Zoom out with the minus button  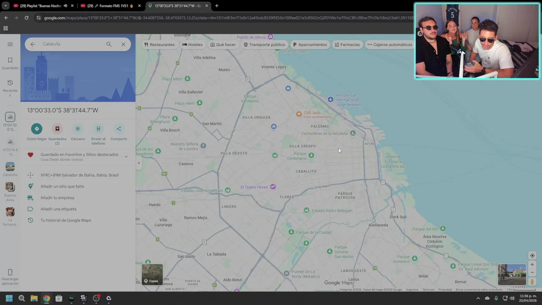click(532, 273)
